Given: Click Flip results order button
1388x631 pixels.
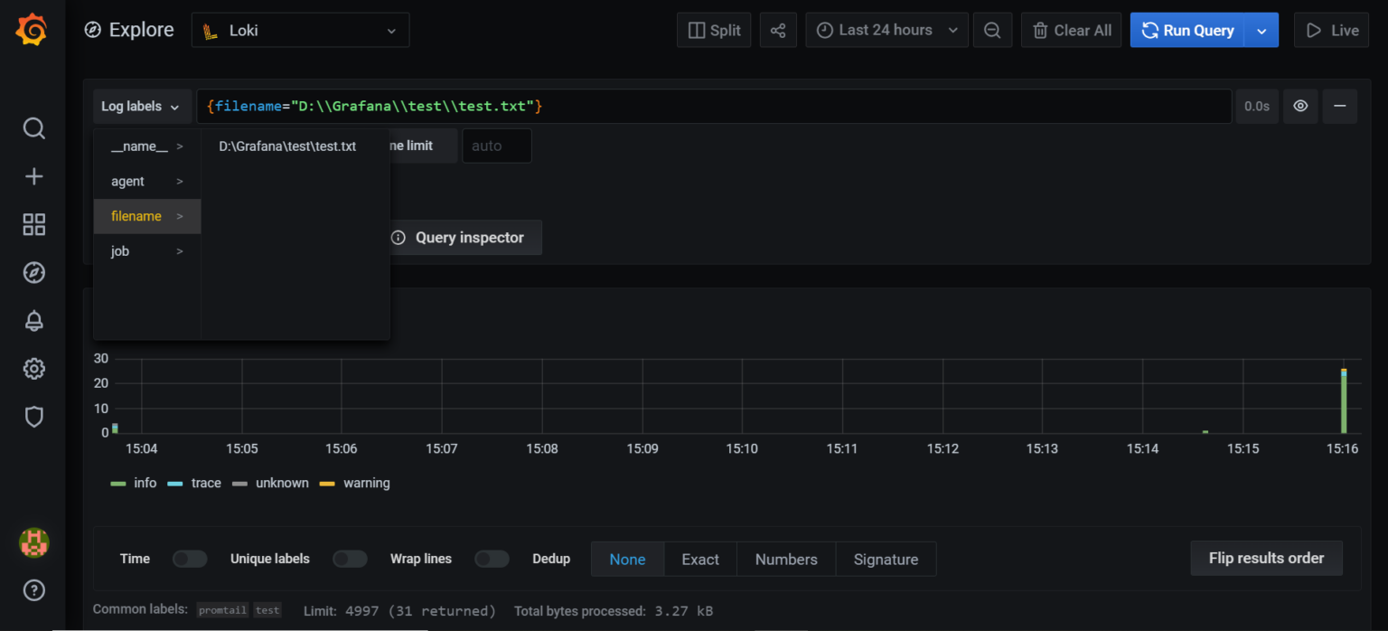Looking at the screenshot, I should (1266, 558).
